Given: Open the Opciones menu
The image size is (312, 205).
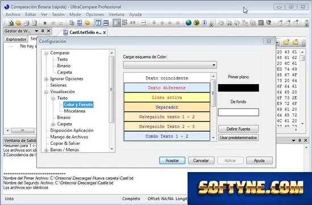Looking at the screenshot, I should [x=95, y=14].
